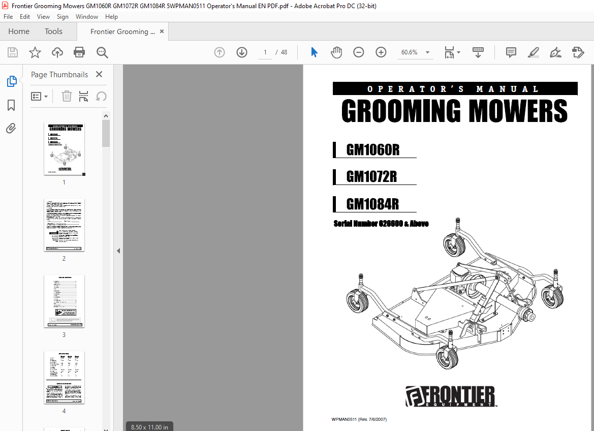The width and height of the screenshot is (594, 431).
Task: Select page 1 thumbnail
Action: [x=64, y=148]
